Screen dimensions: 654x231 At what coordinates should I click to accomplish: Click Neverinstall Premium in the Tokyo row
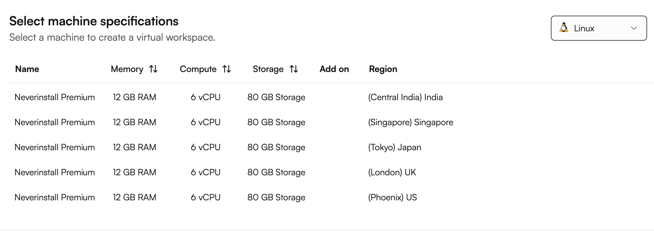(55, 147)
